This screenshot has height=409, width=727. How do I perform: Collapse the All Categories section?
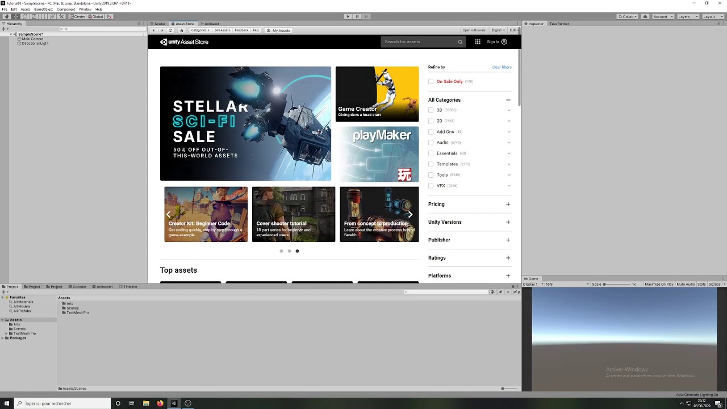pyautogui.click(x=508, y=100)
